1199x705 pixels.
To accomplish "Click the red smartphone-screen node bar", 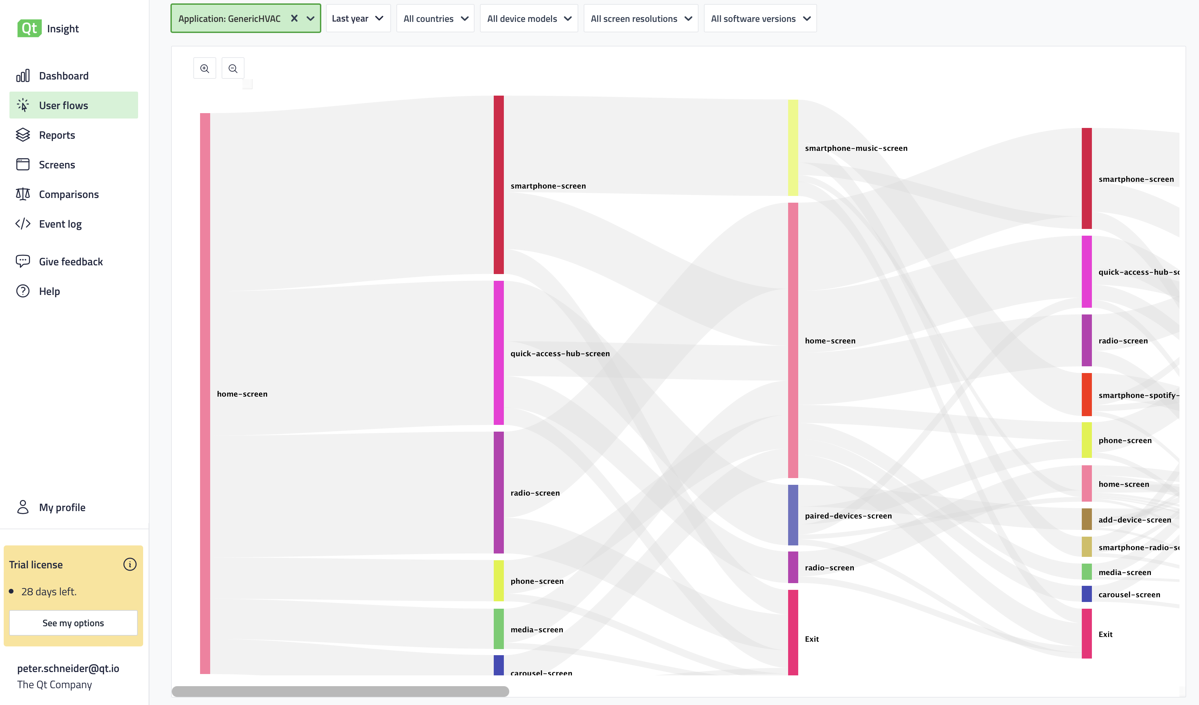I will (x=498, y=184).
